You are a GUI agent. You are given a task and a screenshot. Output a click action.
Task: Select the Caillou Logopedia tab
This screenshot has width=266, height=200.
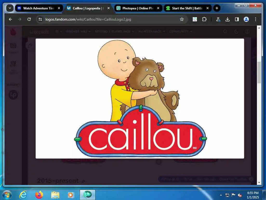click(89, 8)
